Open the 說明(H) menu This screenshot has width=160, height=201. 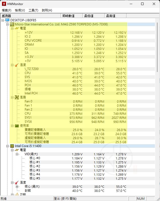pos(47,10)
